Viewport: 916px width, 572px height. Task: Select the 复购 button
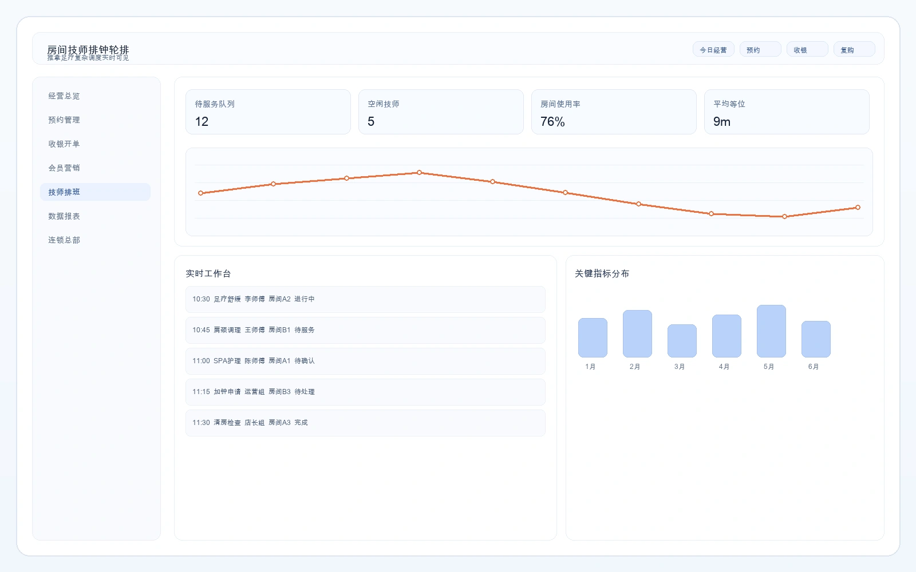pyautogui.click(x=854, y=49)
